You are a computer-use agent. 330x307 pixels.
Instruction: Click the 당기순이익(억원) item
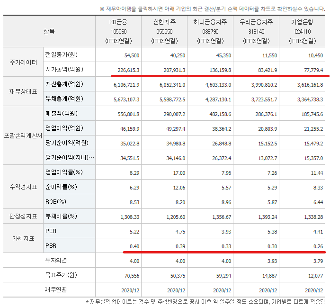tap(67, 143)
